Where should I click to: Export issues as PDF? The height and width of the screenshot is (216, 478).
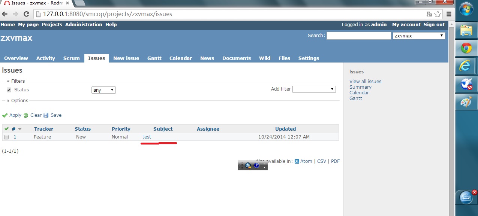pos(335,161)
